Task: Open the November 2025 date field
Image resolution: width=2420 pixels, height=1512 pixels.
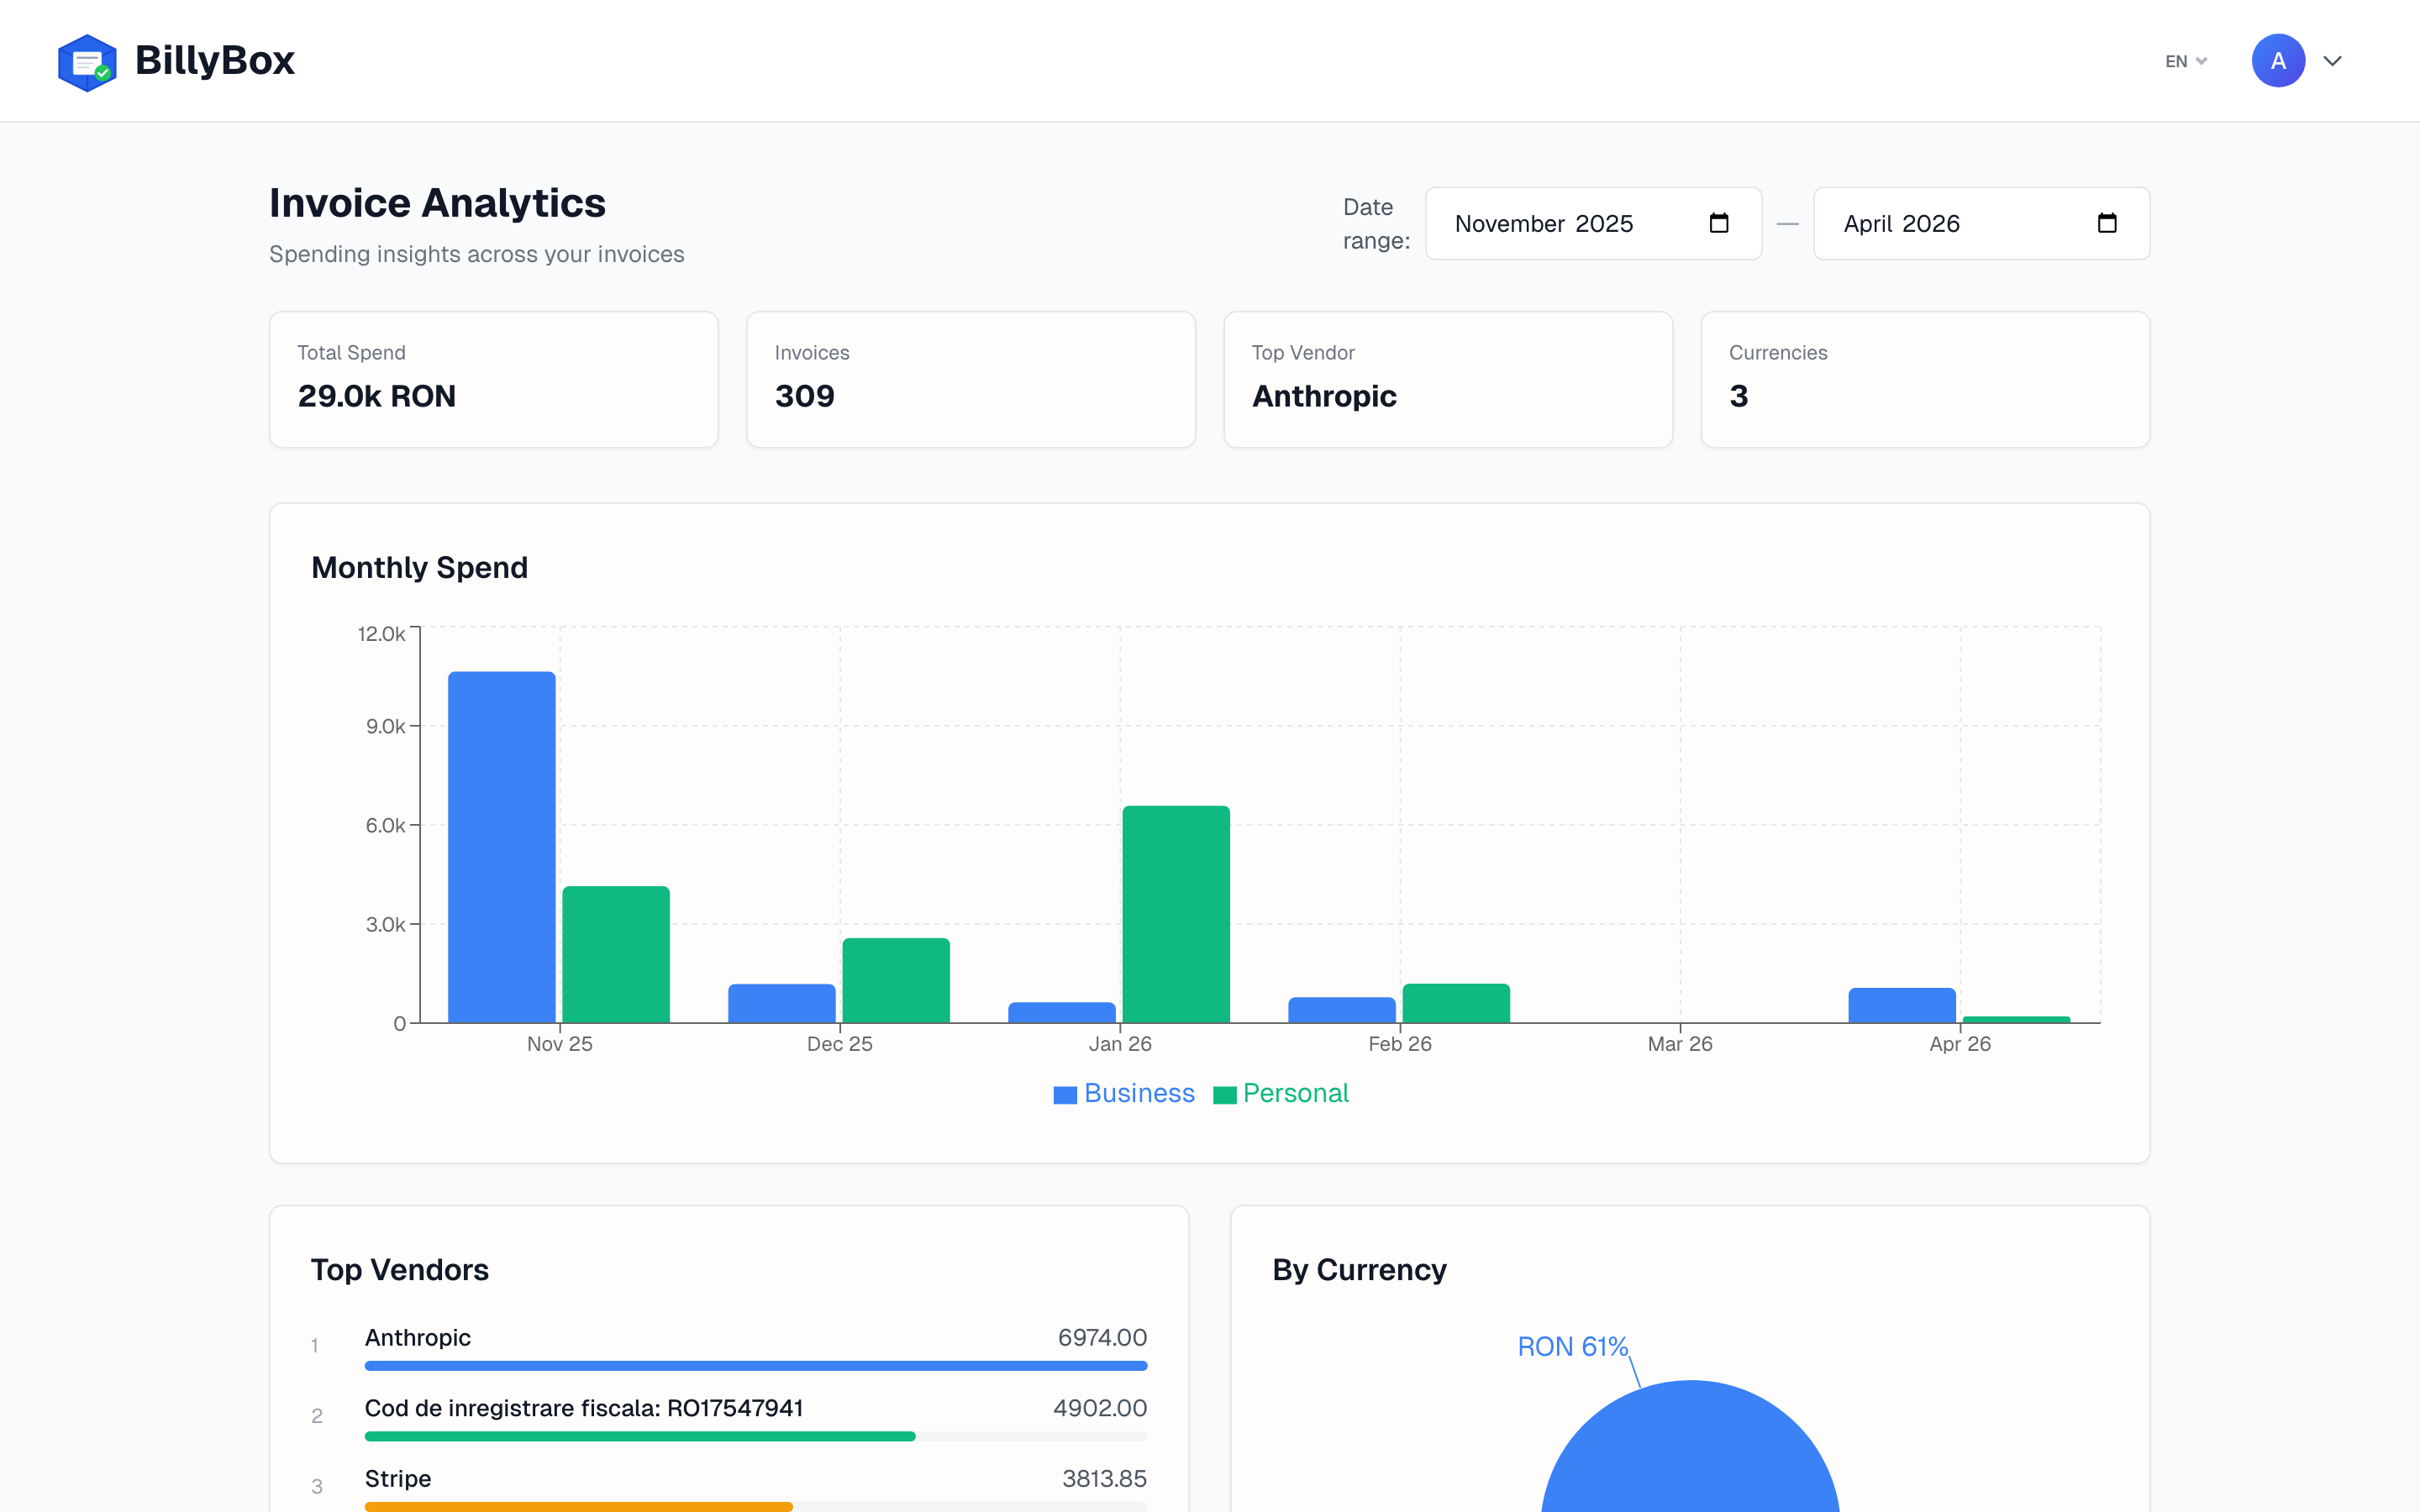Action: point(1560,223)
